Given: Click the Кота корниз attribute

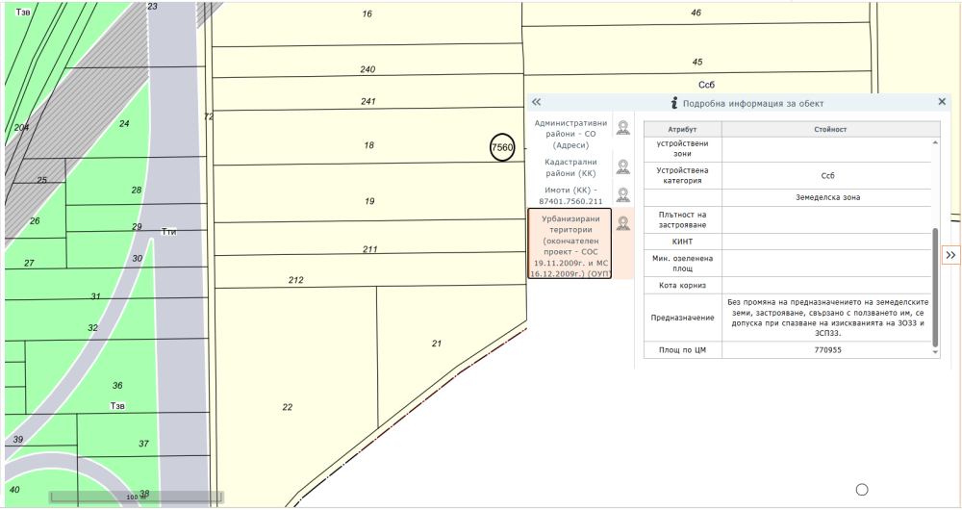Looking at the screenshot, I should 682,286.
